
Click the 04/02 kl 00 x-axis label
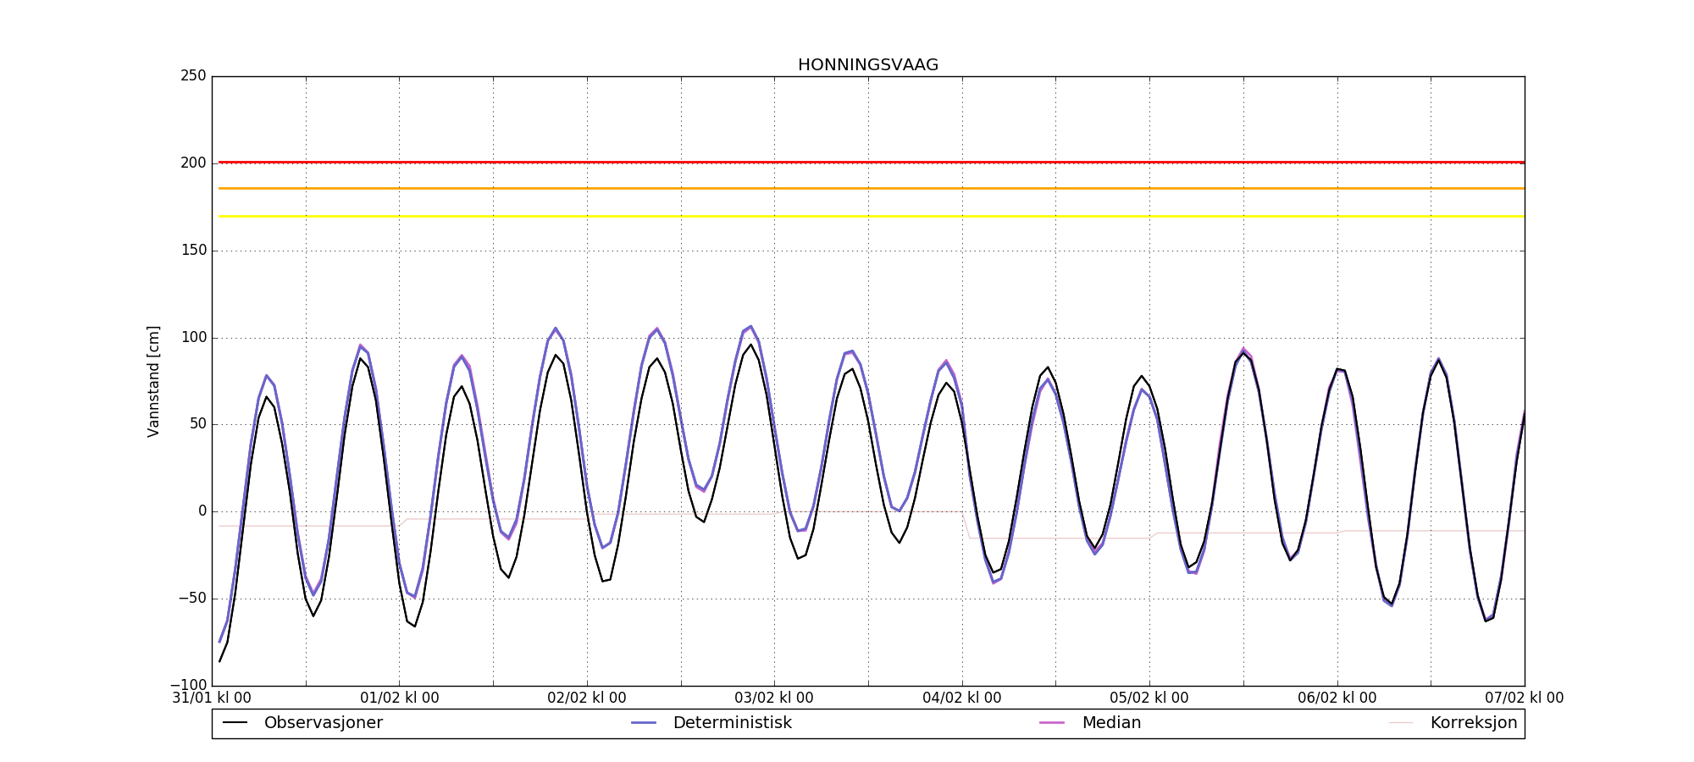pos(962,698)
